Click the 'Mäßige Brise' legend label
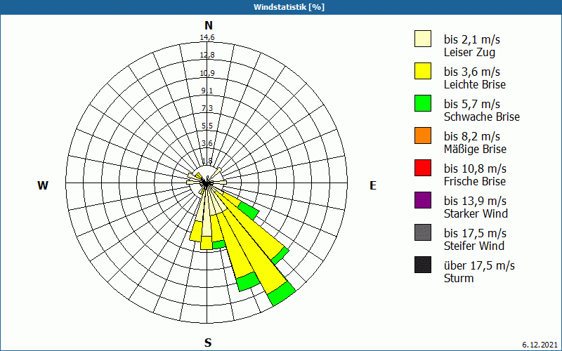Screen dimensions: 562x351 [476, 149]
